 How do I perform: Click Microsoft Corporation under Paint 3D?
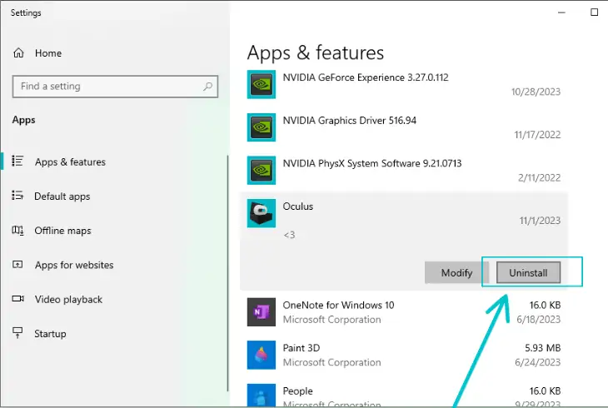point(332,363)
